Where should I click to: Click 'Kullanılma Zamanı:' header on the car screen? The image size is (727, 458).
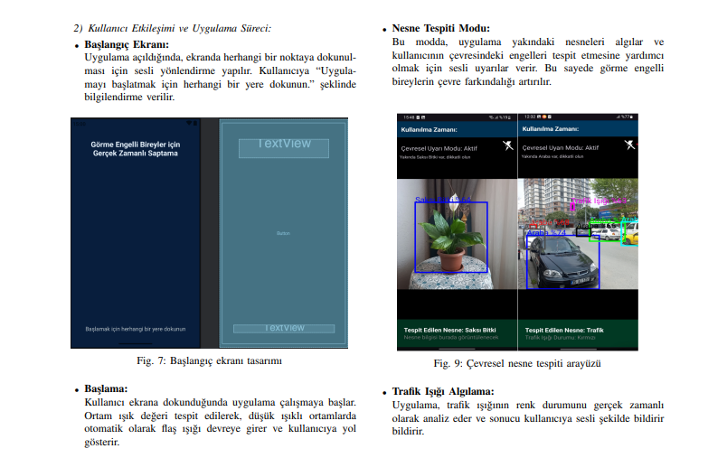tap(551, 129)
